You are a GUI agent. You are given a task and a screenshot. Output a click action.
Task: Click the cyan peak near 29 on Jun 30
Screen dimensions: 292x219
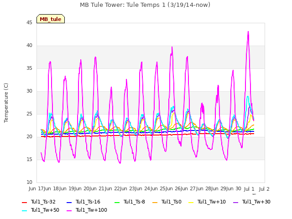point(247,96)
